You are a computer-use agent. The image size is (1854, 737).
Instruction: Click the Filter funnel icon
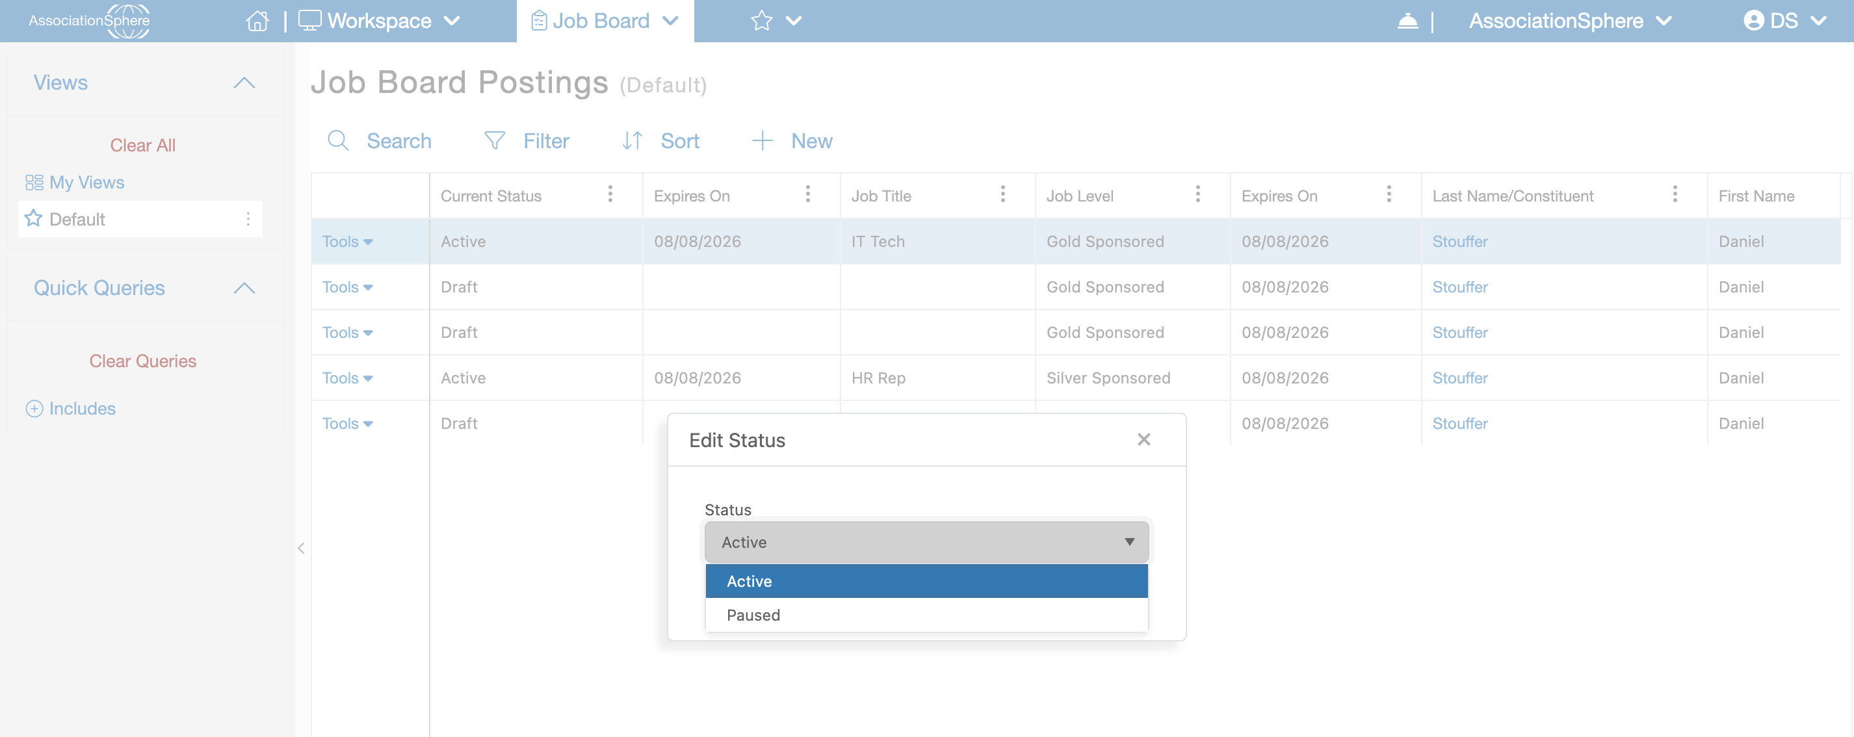pos(495,140)
